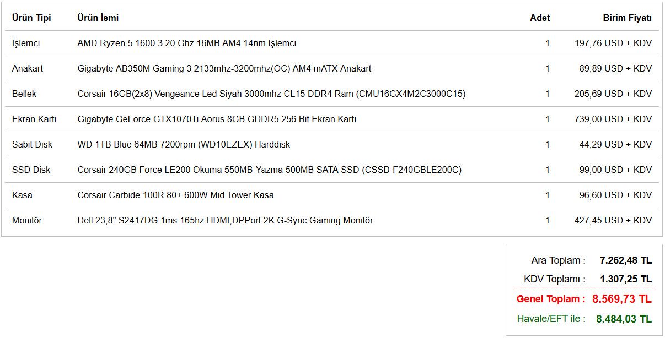Select the Anakart product type cell
The image size is (665, 338).
point(28,68)
